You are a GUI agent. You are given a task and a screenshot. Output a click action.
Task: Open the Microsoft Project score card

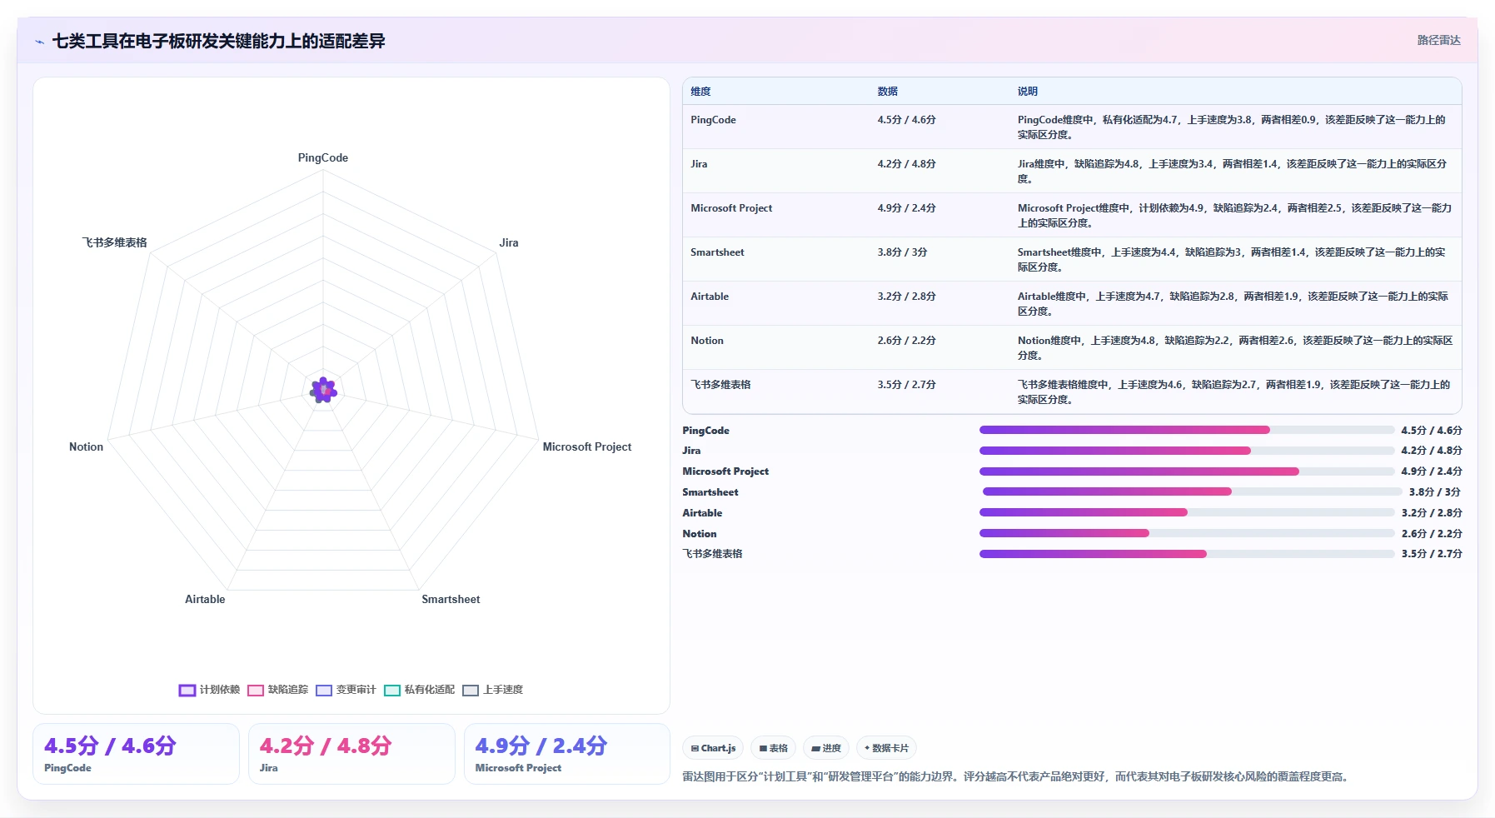point(567,754)
